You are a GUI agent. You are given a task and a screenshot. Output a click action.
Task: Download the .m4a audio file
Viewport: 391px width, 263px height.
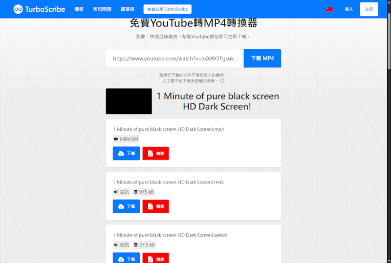pos(126,206)
